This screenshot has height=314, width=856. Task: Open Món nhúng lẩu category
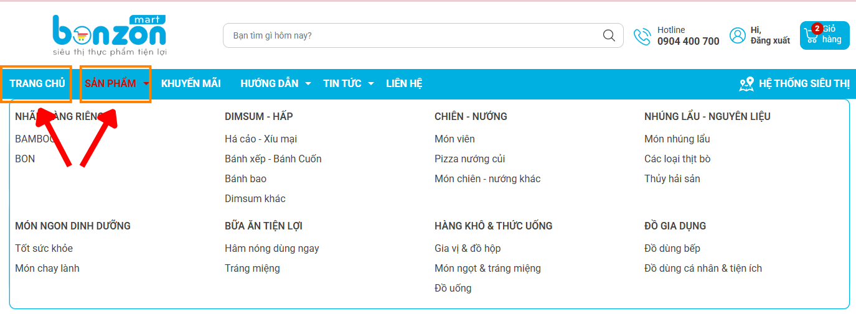677,139
